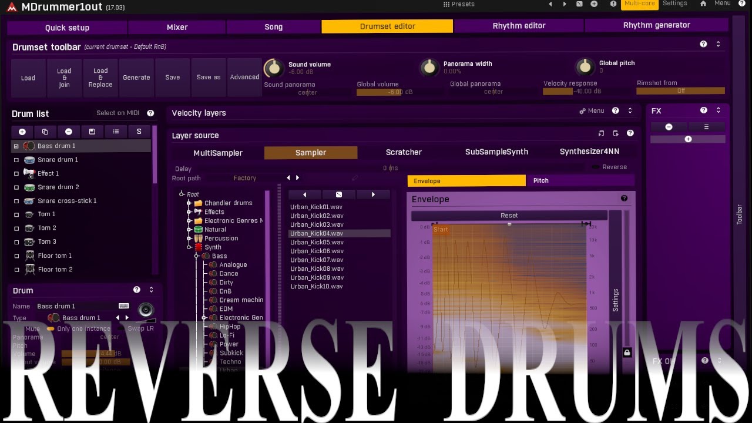
Task: Switch to the Quick setup tab
Action: (x=67, y=28)
